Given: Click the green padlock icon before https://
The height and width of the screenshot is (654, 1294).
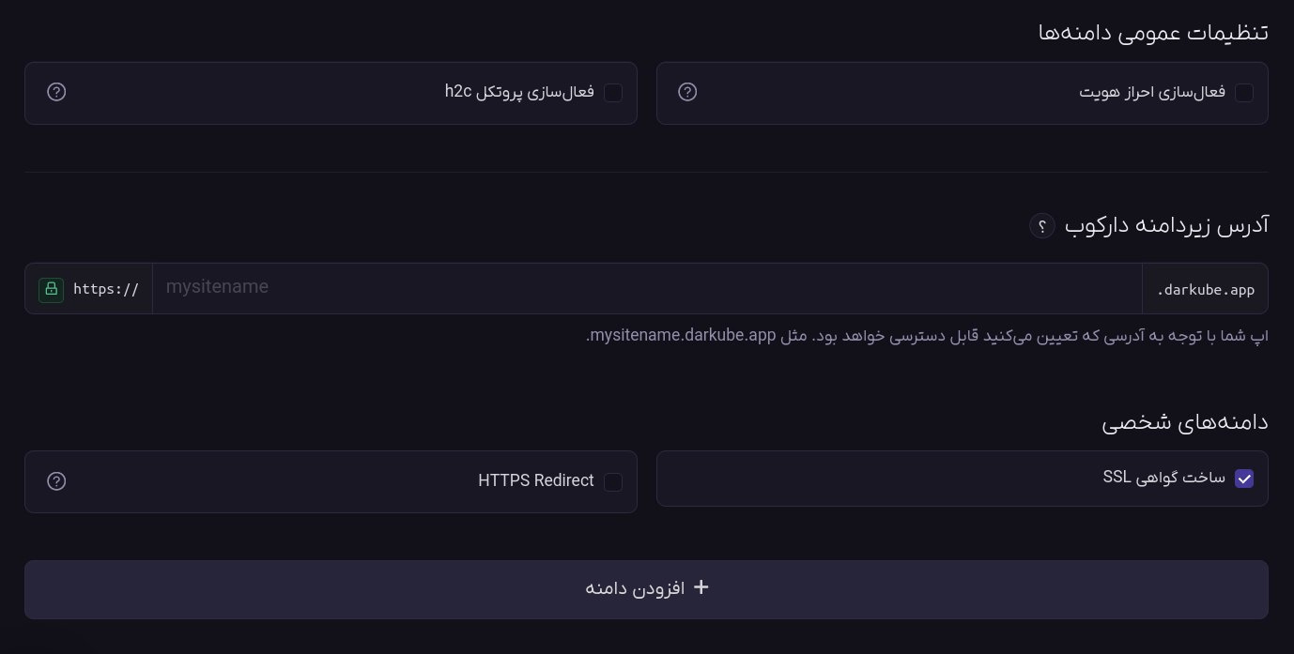Looking at the screenshot, I should (x=51, y=289).
